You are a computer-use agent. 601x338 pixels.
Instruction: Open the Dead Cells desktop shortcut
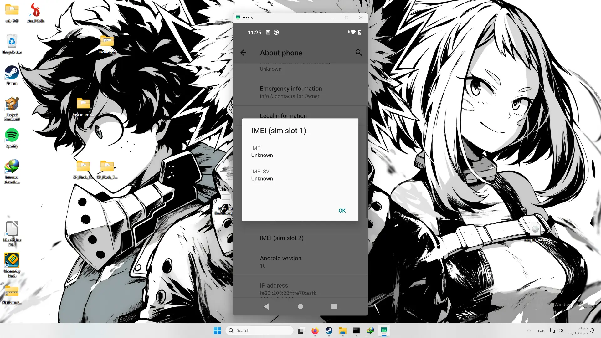[35, 13]
